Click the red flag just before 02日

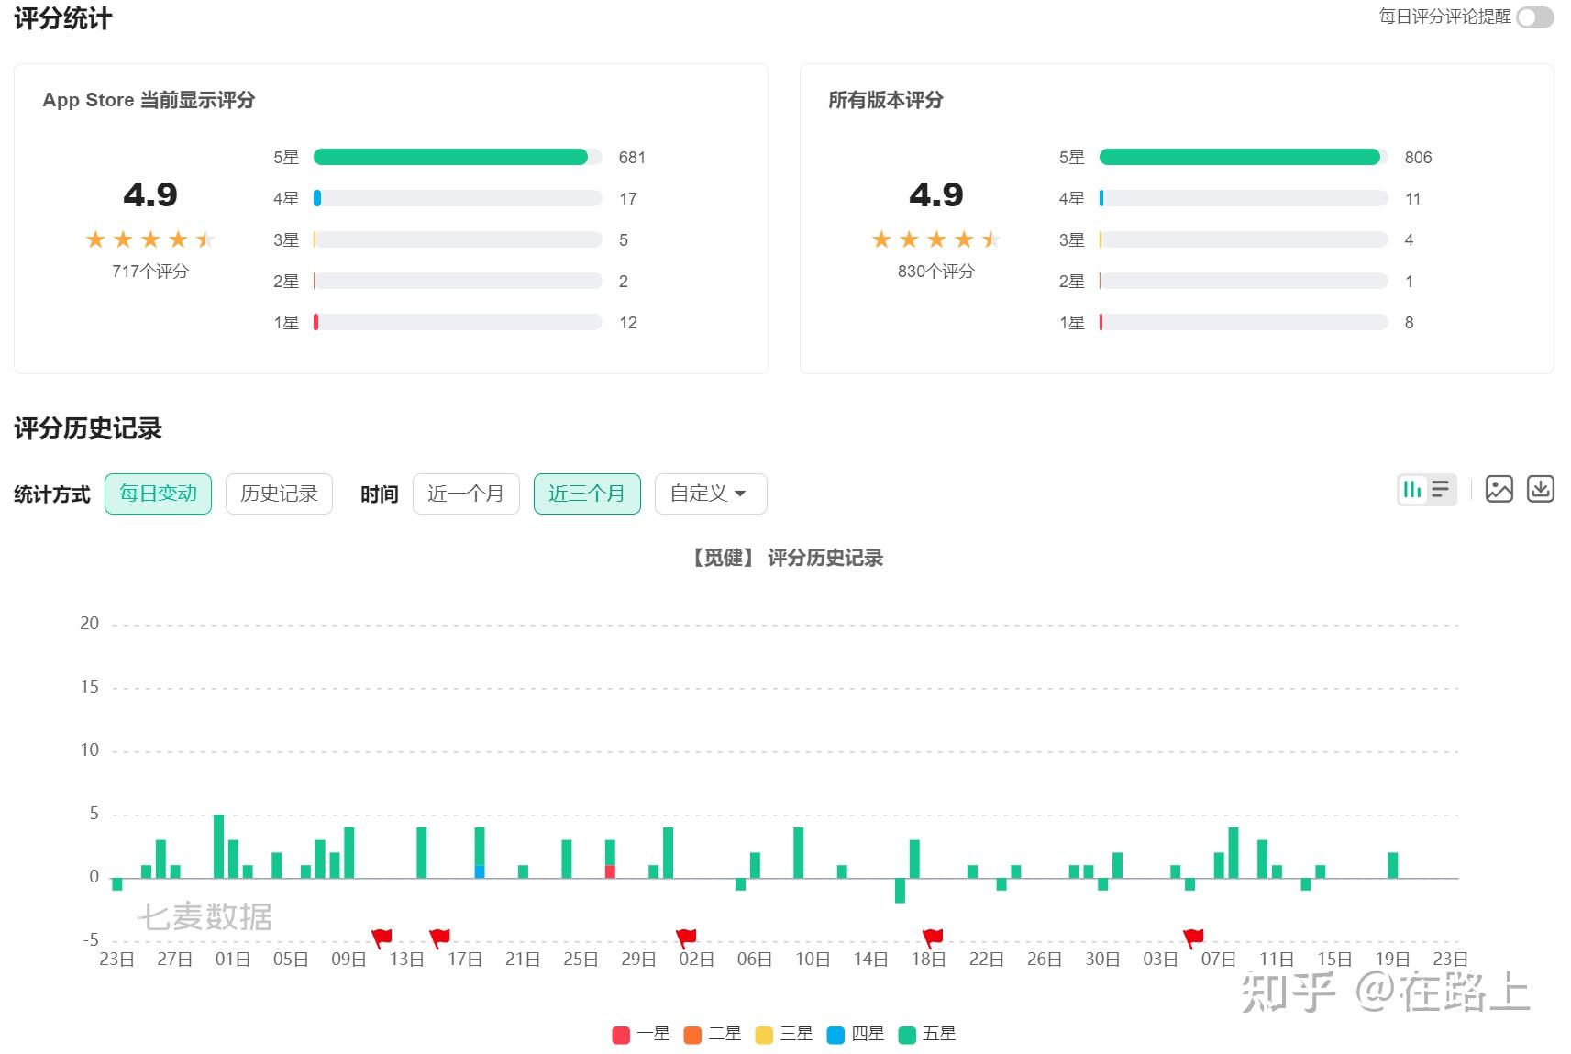tap(686, 938)
